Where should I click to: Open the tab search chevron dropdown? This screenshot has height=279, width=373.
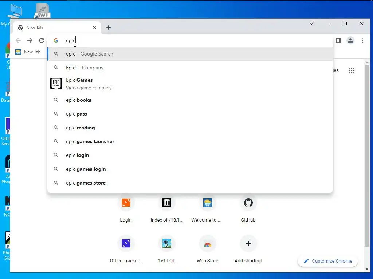click(311, 24)
